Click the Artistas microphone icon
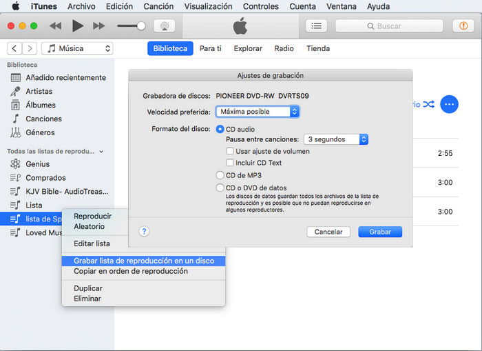 15,91
